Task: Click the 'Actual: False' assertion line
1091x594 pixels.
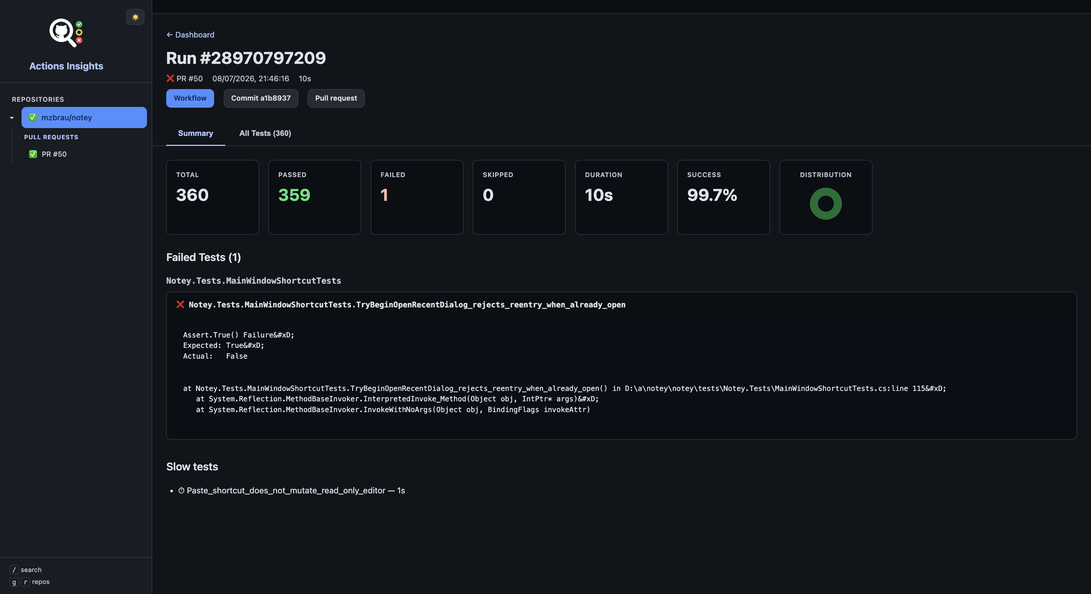Action: [215, 356]
